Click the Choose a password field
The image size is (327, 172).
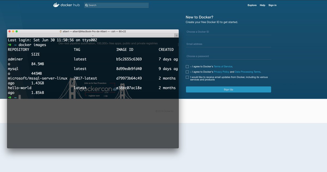pos(228,56)
